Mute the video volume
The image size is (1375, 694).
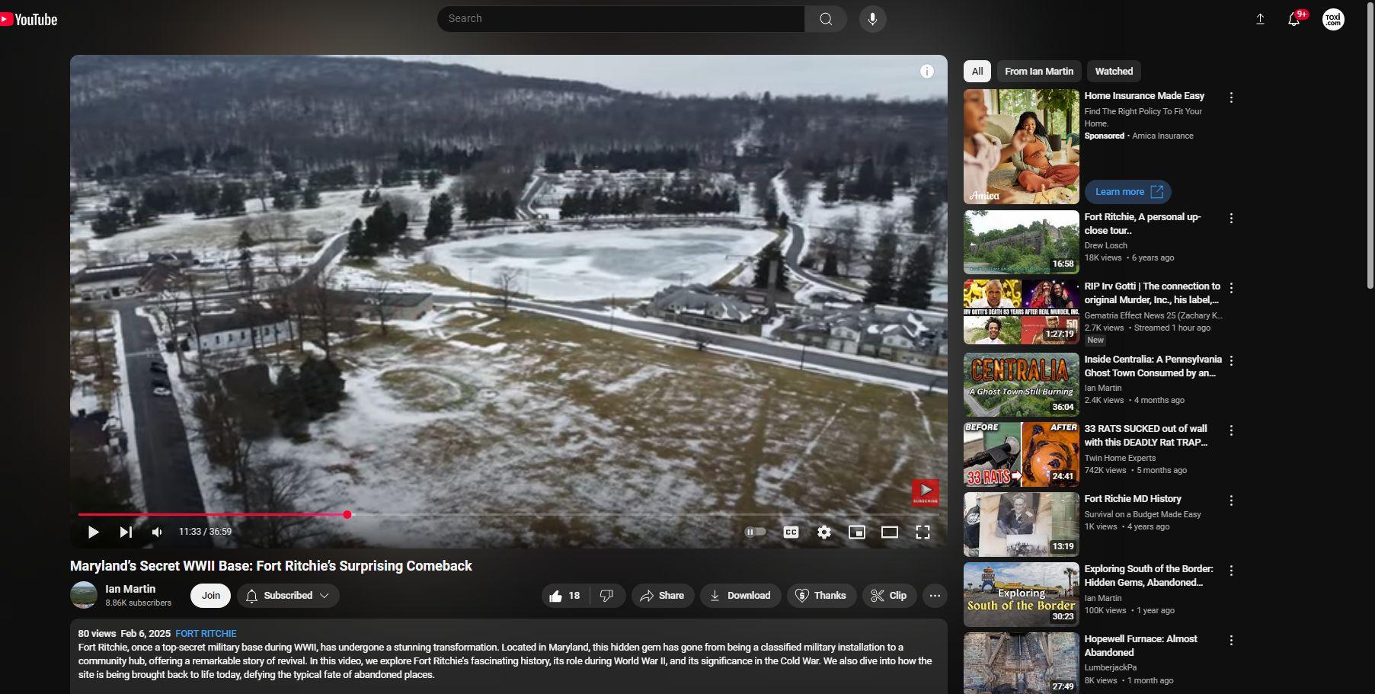coord(157,532)
